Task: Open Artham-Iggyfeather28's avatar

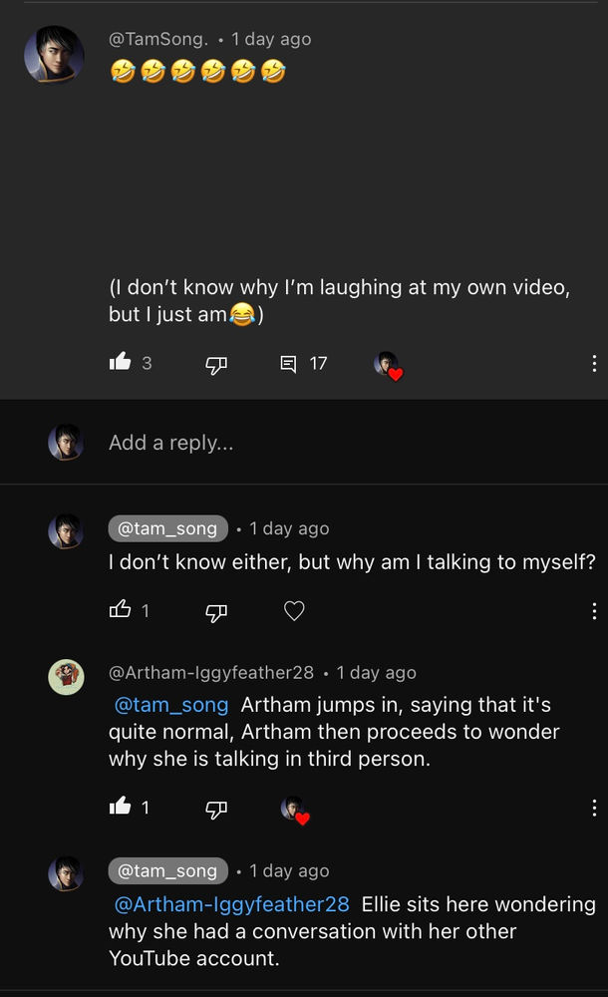Action: coord(66,677)
